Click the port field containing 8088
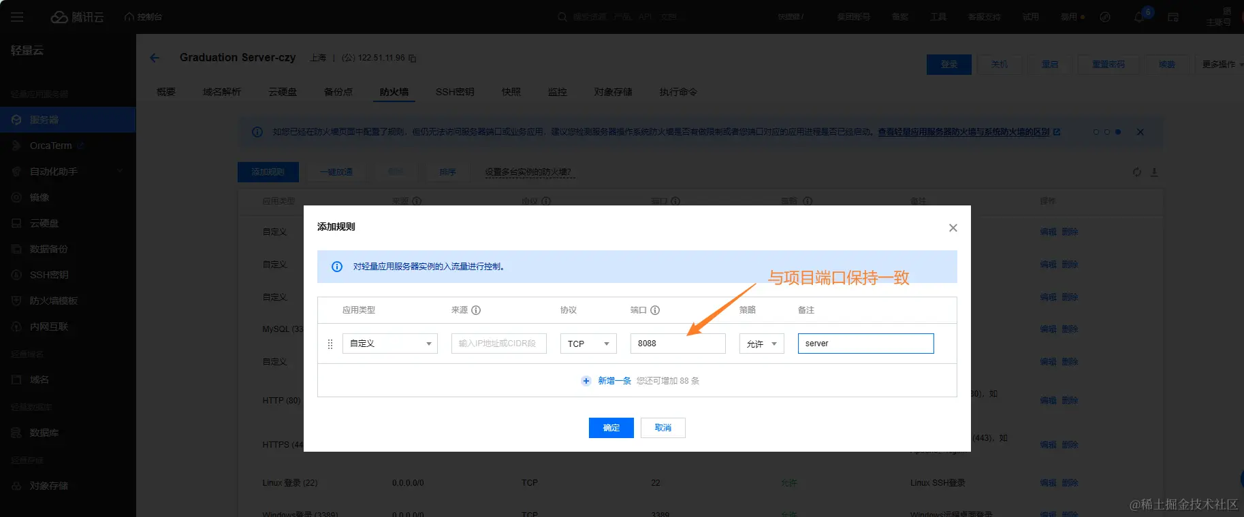 point(678,344)
